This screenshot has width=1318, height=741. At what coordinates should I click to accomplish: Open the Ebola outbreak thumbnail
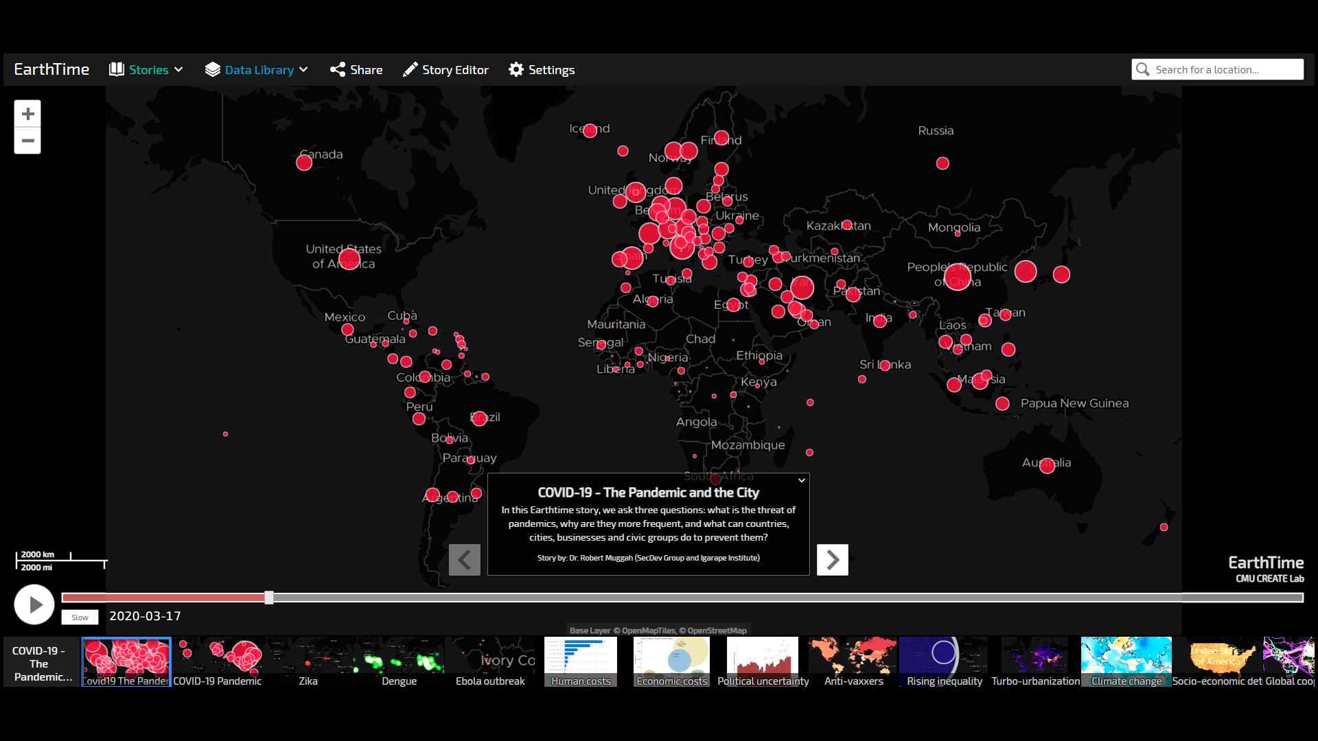tap(490, 661)
